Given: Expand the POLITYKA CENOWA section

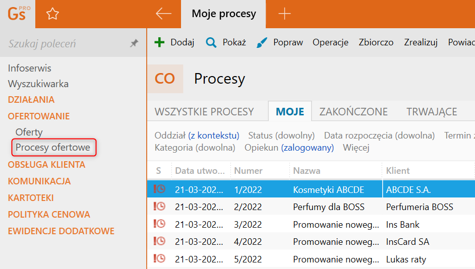Looking at the screenshot, I should tap(49, 215).
